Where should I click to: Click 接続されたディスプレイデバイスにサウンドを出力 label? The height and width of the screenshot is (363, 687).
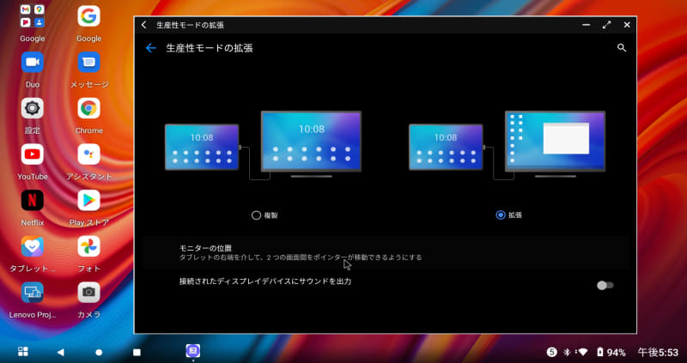(265, 281)
